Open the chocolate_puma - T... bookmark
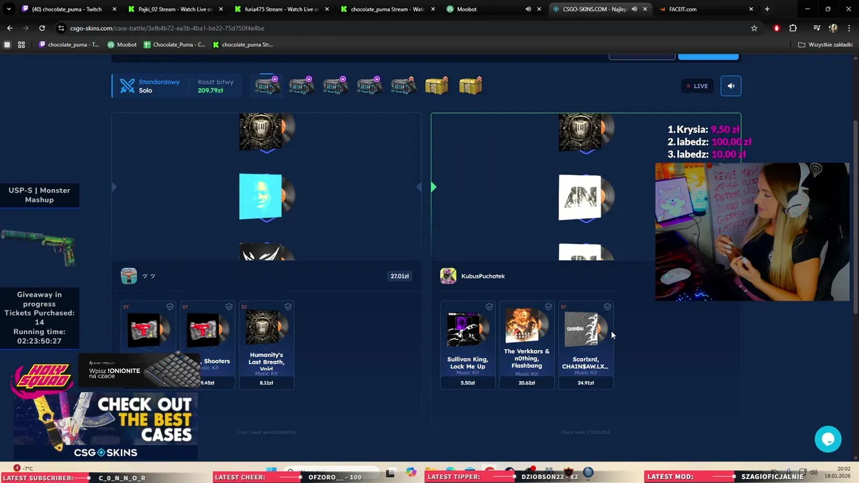The height and width of the screenshot is (483, 859). coord(69,45)
